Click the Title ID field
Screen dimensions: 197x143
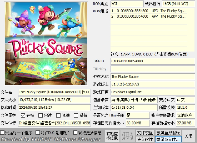[153, 61]
